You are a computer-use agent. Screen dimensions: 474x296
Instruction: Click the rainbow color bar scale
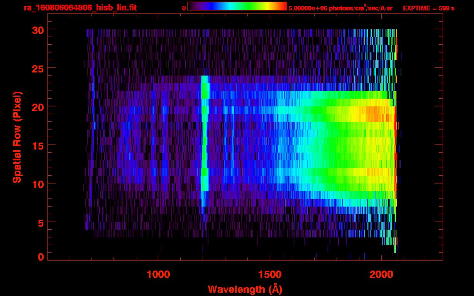click(x=237, y=6)
